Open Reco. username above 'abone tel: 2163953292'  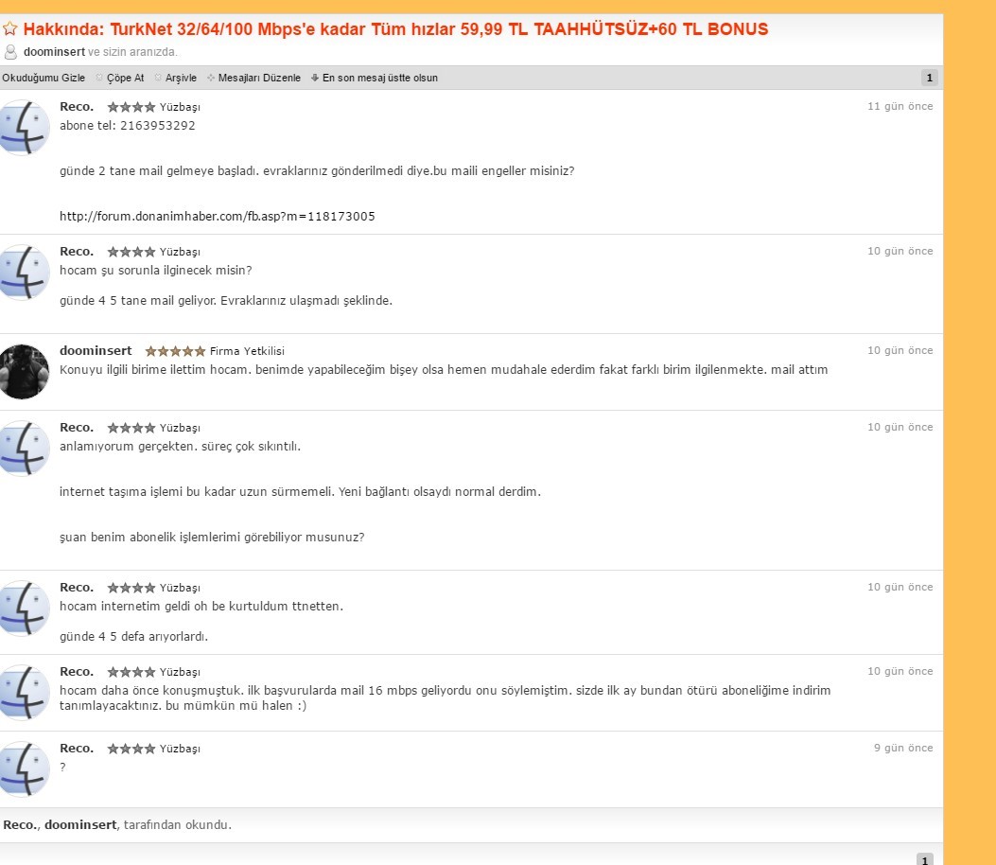pyautogui.click(x=77, y=107)
